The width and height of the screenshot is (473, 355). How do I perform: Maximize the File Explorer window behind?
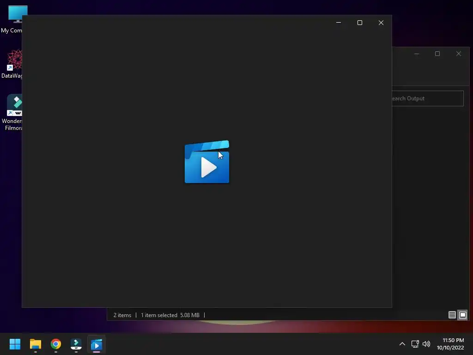(x=437, y=54)
